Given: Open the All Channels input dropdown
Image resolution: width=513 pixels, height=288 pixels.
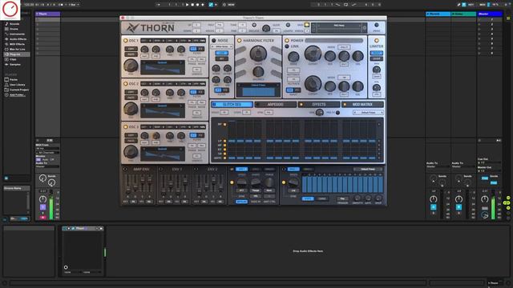Looking at the screenshot, I should tap(47, 153).
